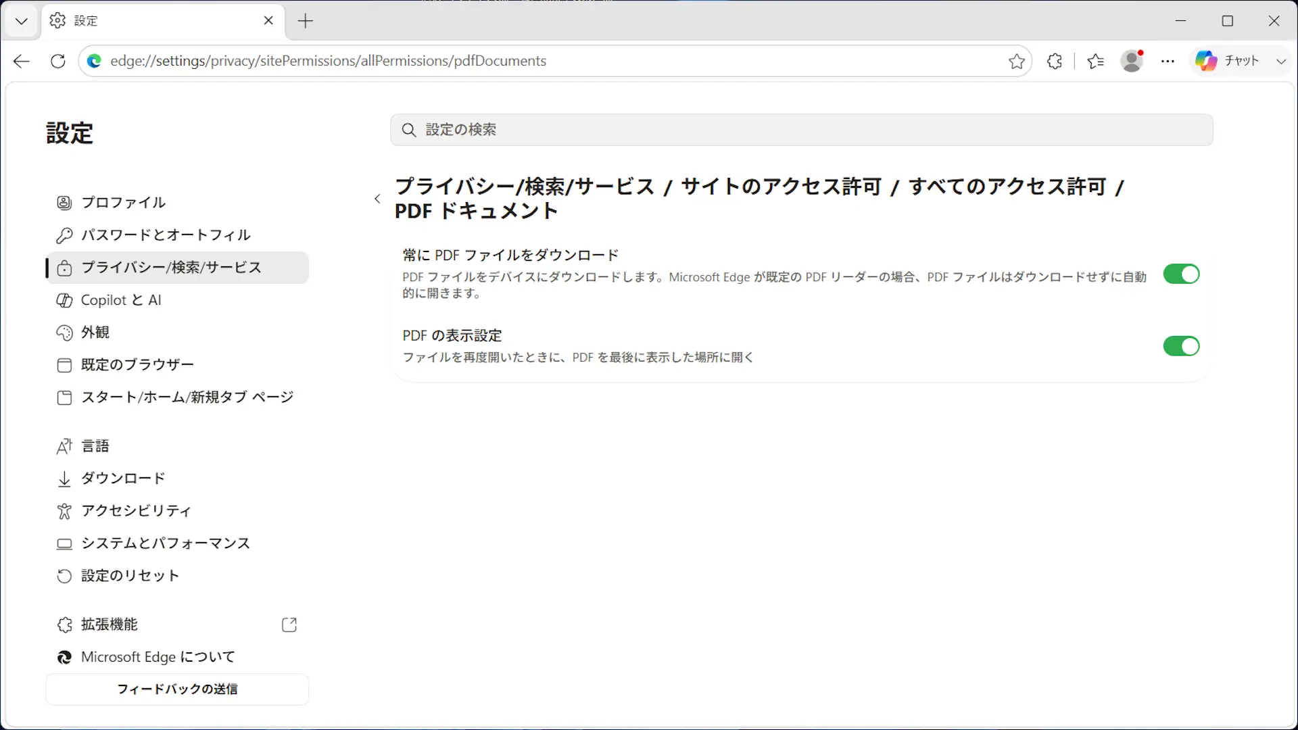Image resolution: width=1298 pixels, height=730 pixels.
Task: Click the key icon beside パスワードとオートフィル
Action: point(64,235)
